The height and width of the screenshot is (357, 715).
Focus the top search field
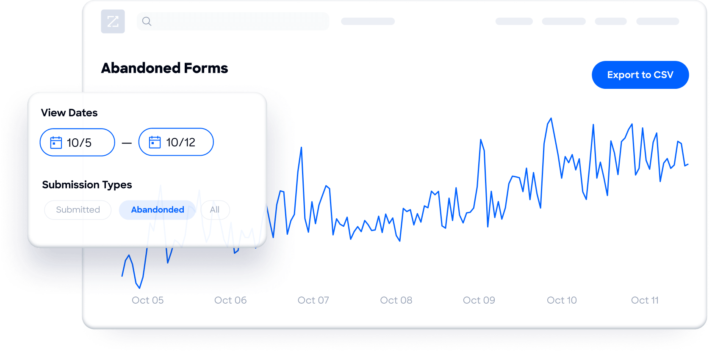point(233,21)
